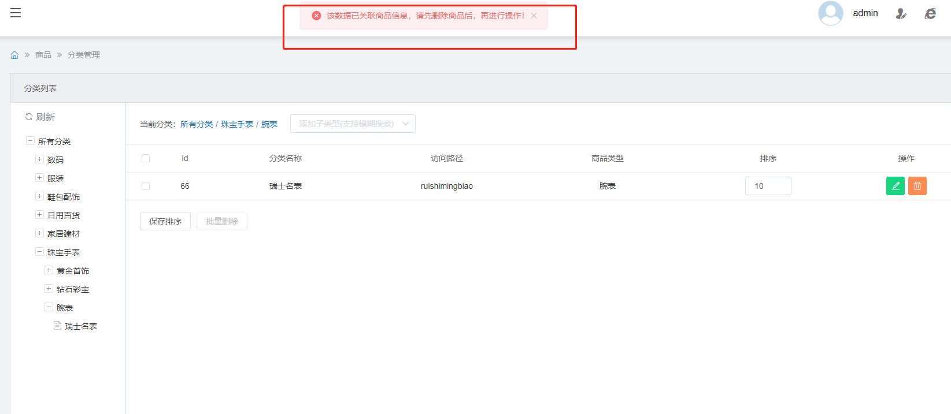Close the red error notification

[x=534, y=16]
